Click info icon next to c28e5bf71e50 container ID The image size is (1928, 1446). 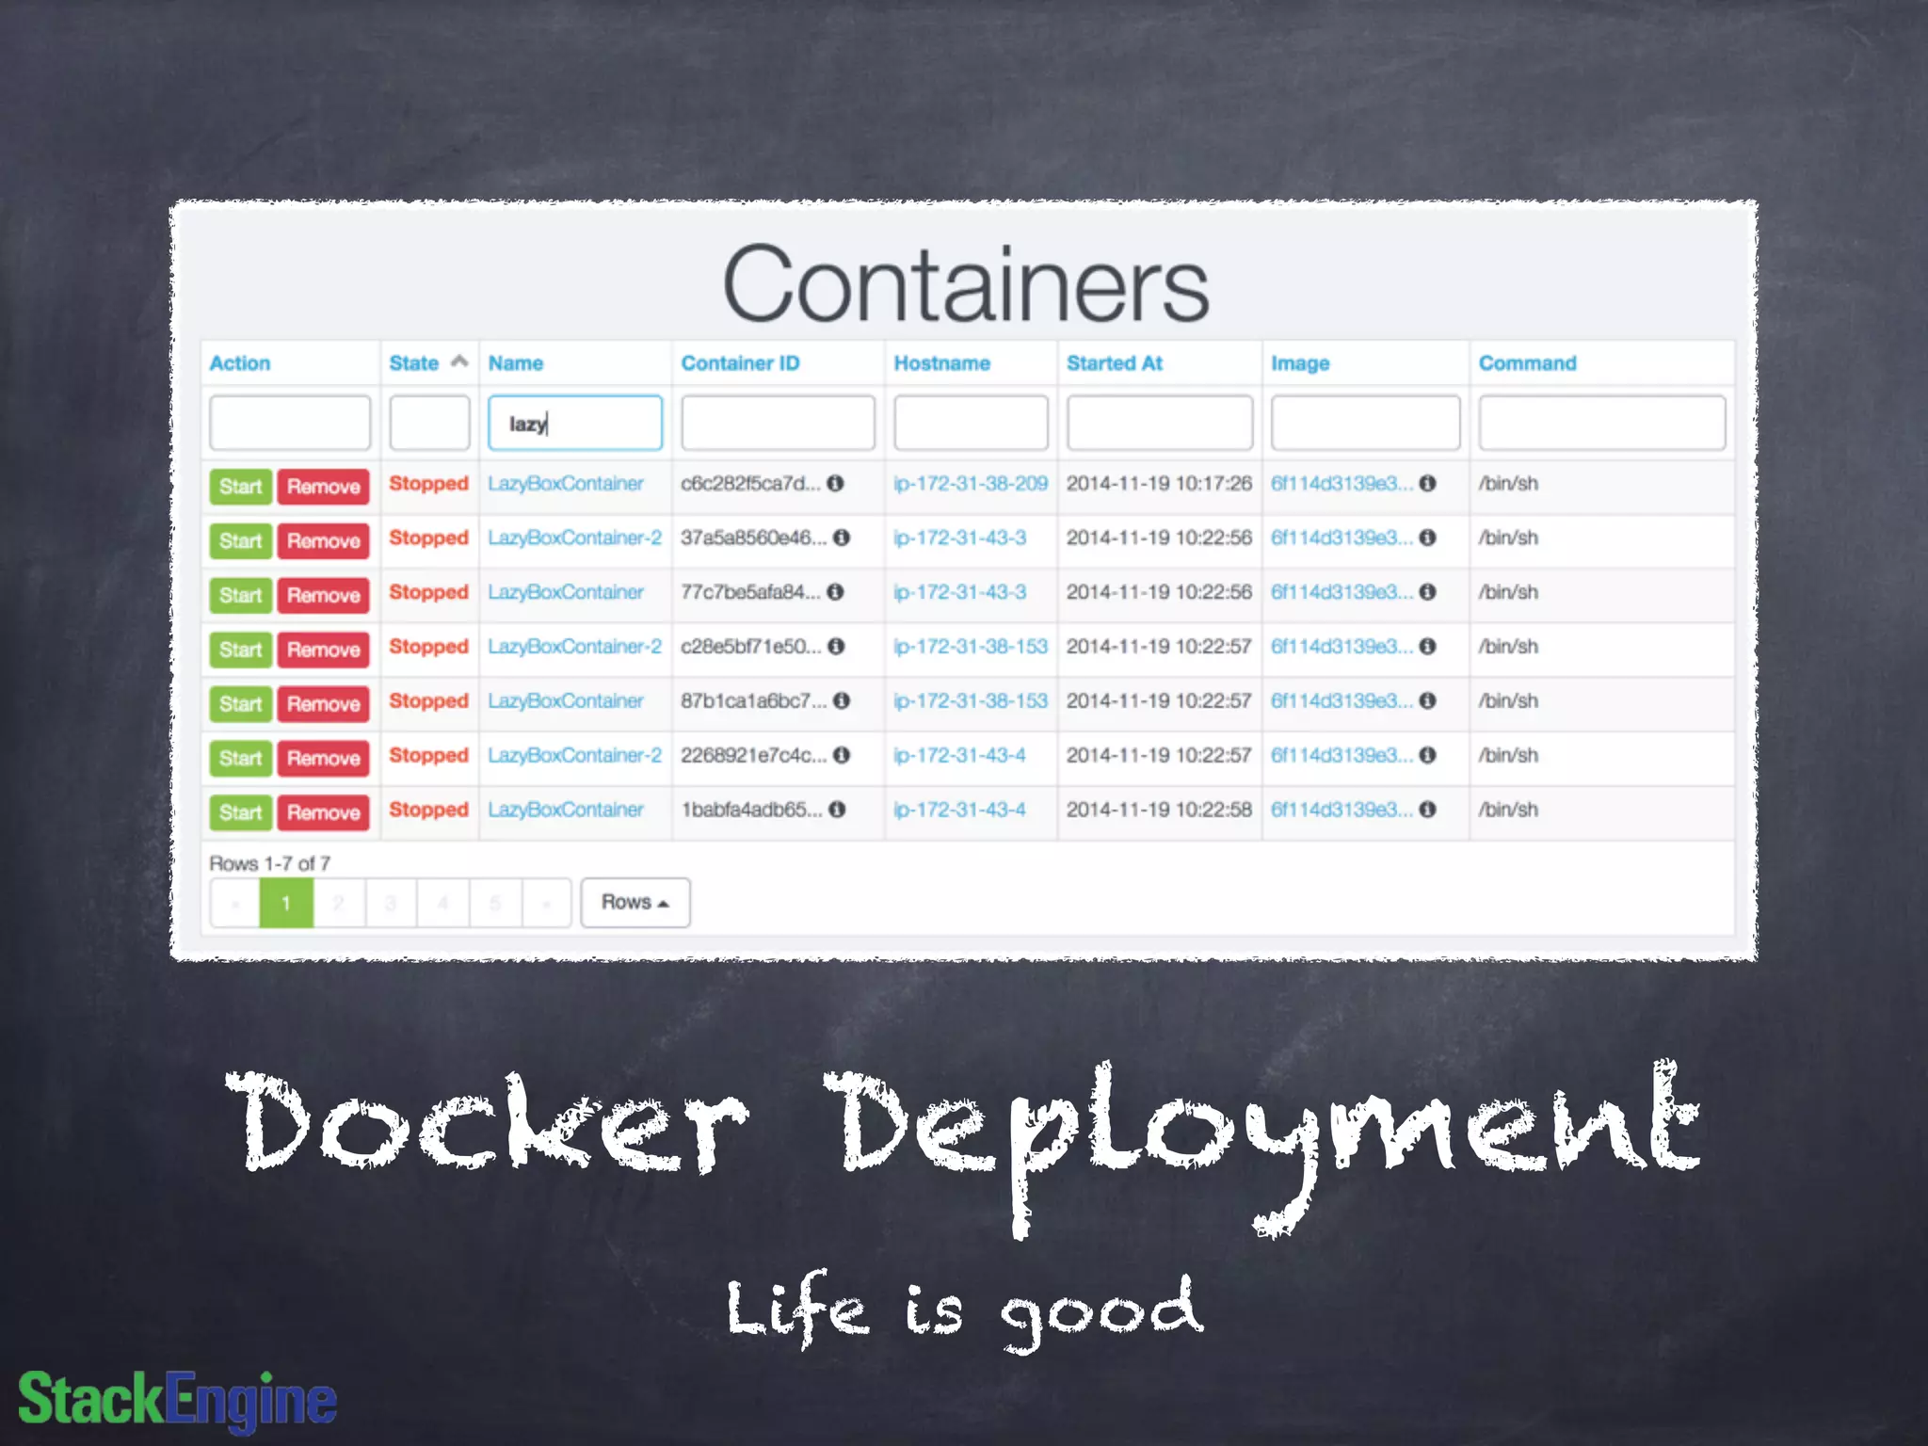[x=836, y=647]
